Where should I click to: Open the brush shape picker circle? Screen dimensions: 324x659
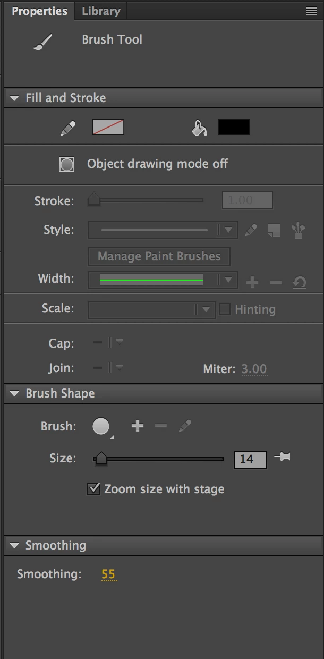pyautogui.click(x=101, y=426)
